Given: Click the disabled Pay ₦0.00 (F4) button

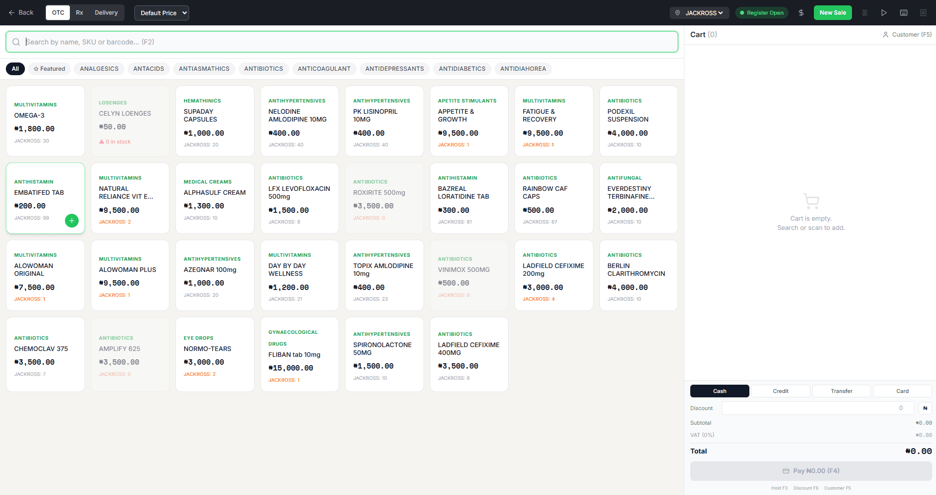Looking at the screenshot, I should 811,471.
